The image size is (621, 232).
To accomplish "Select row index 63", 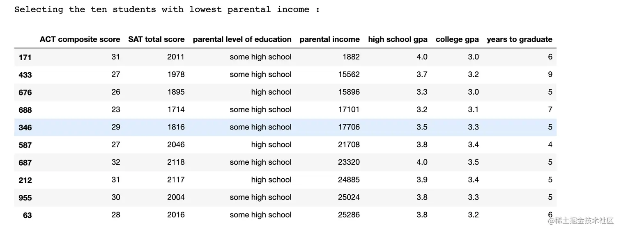I will [27, 215].
